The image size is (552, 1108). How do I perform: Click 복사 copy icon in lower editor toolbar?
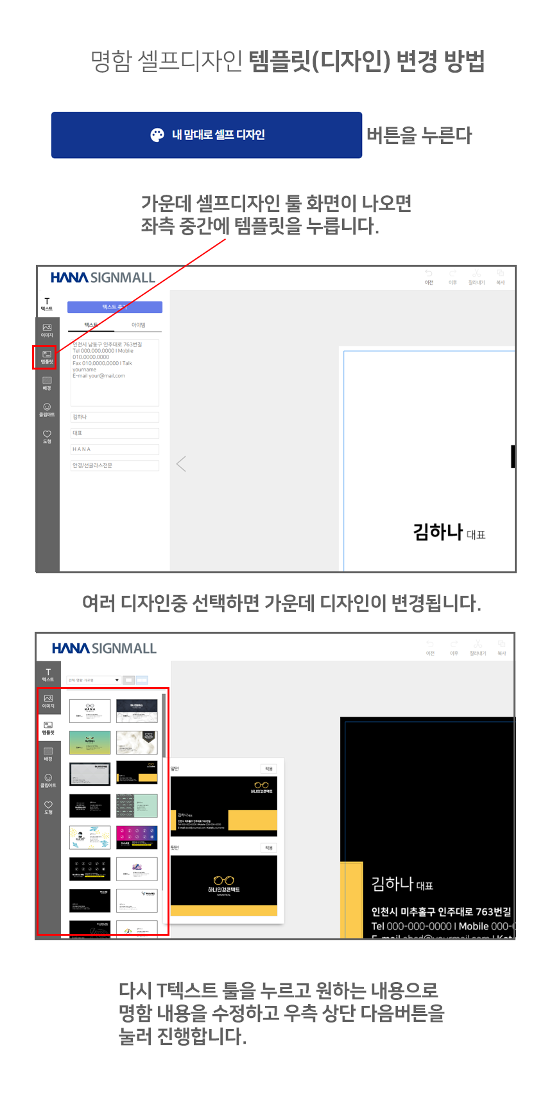pos(501,647)
